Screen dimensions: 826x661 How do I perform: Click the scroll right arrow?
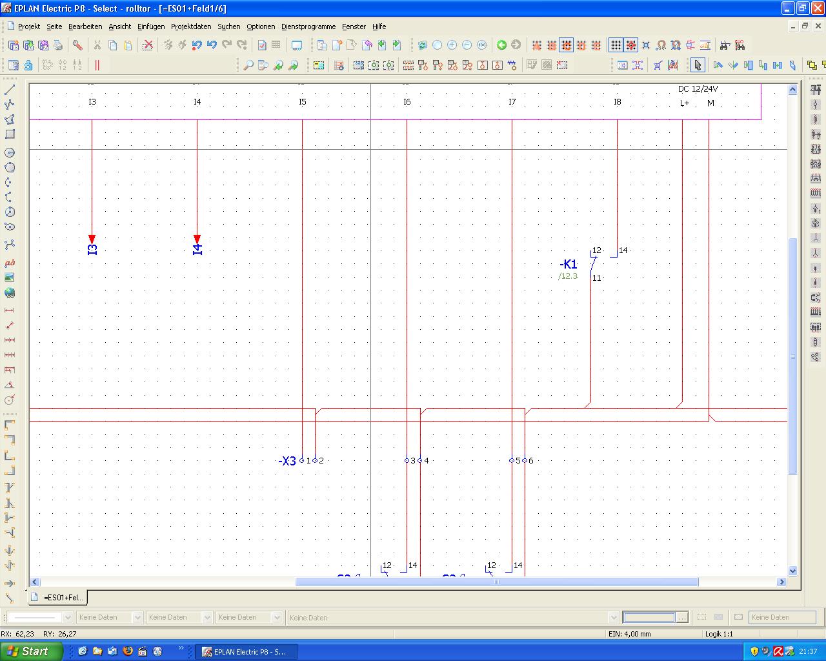[781, 582]
